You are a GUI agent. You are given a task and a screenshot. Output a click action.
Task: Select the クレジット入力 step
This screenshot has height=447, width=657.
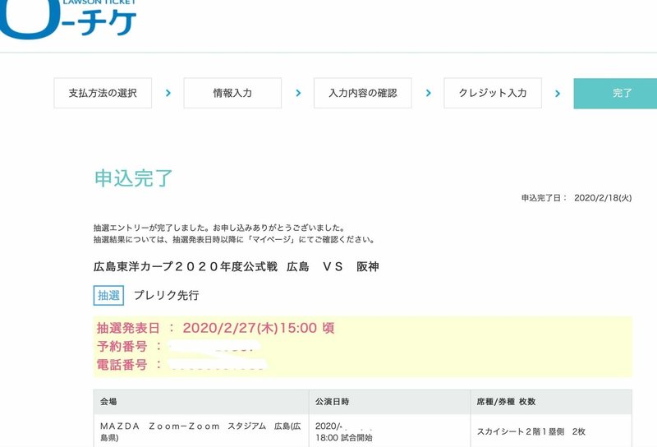coord(493,93)
